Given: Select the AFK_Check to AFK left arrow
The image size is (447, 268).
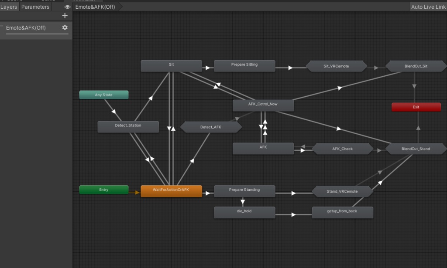Looking at the screenshot, I should pos(303,146).
